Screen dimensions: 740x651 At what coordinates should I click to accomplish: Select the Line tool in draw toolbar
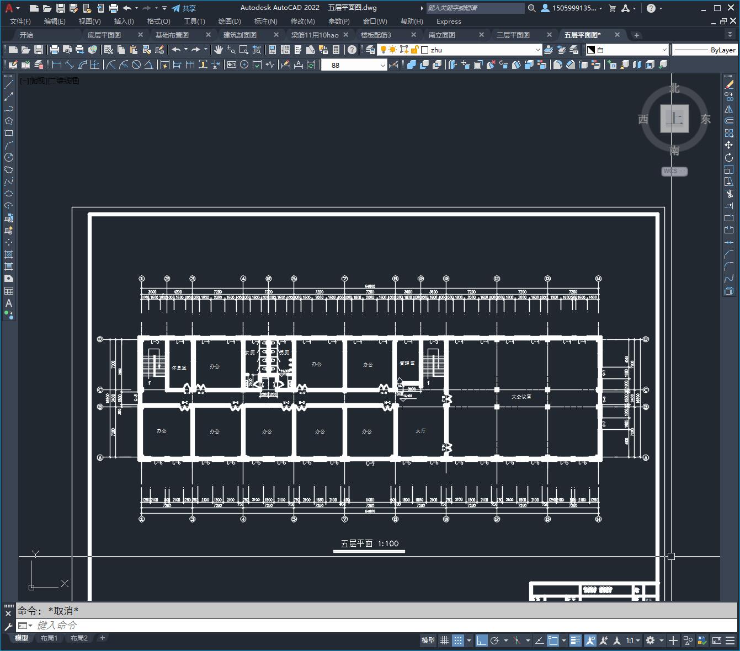[8, 84]
